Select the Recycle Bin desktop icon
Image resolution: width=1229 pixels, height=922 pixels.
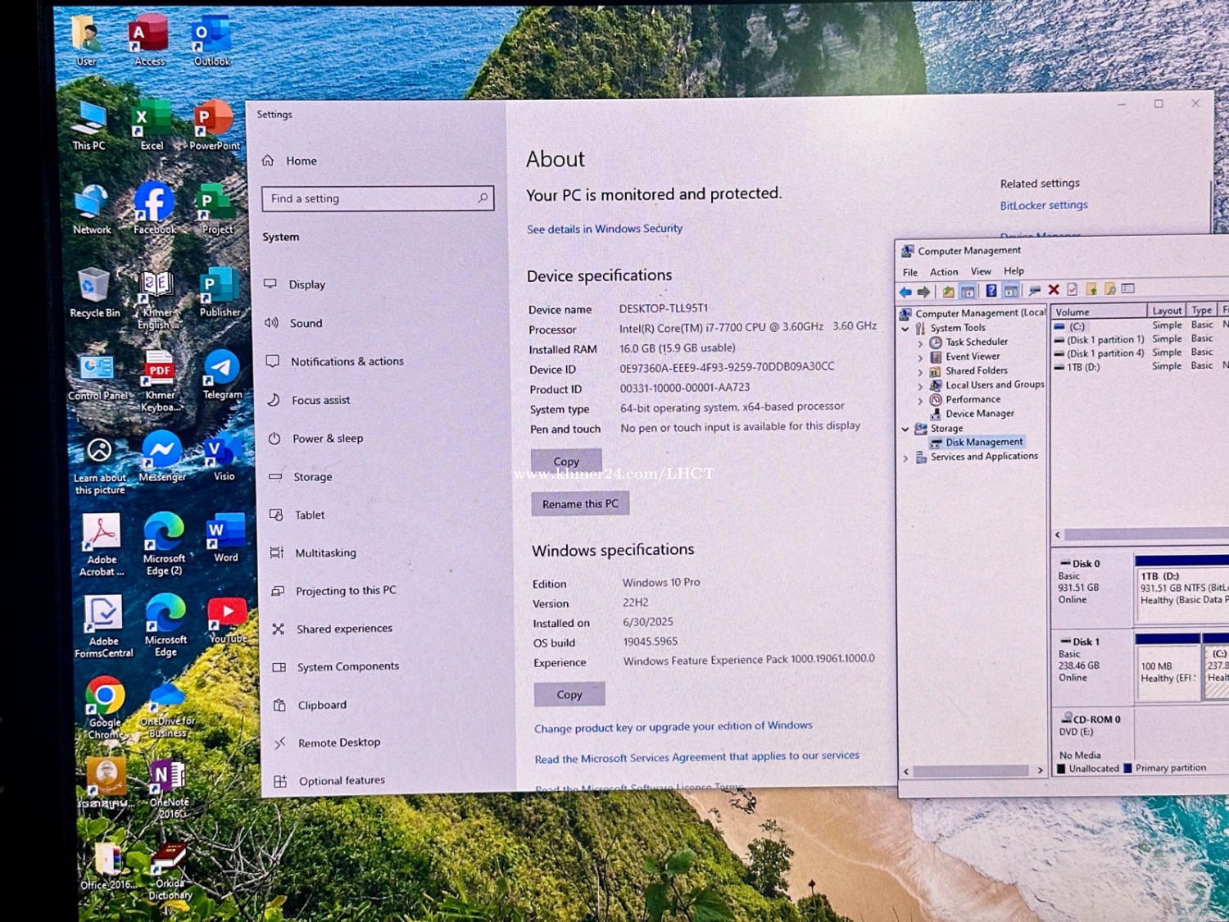point(94,293)
